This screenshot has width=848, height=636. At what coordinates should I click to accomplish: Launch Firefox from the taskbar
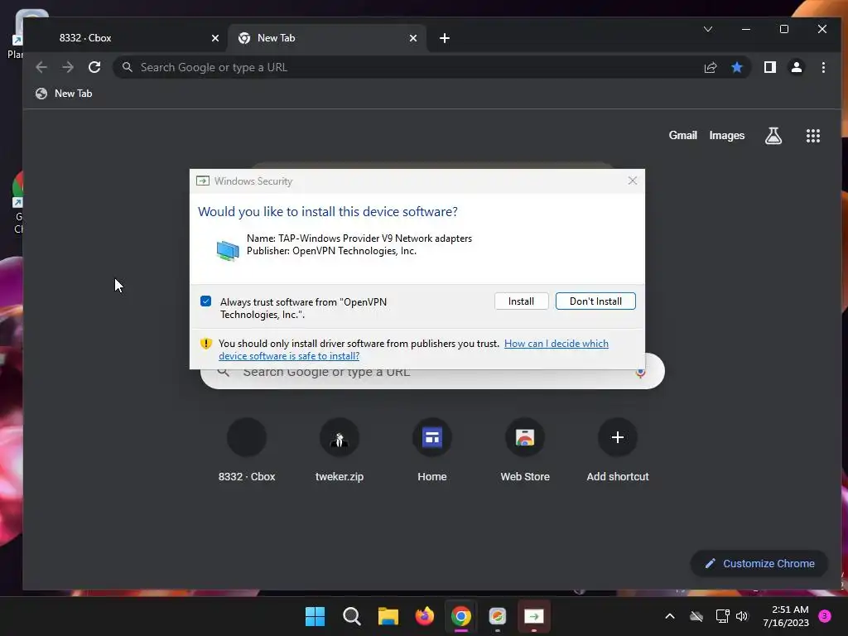(x=425, y=616)
